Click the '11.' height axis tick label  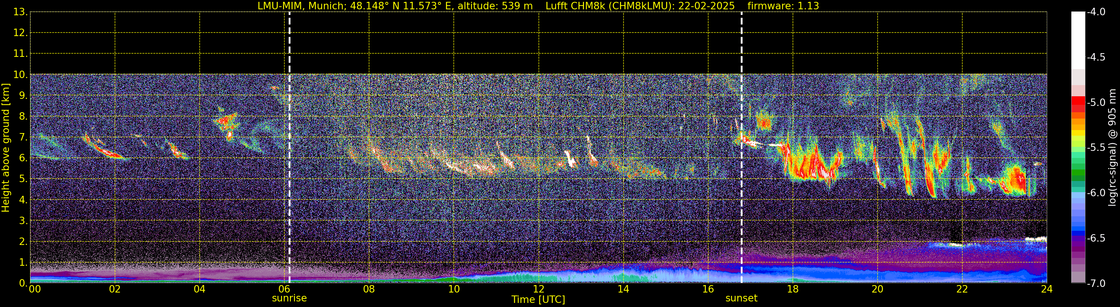[20, 54]
